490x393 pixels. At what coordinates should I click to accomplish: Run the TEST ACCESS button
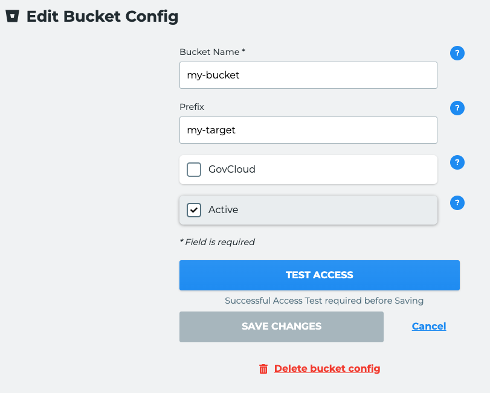tap(320, 275)
